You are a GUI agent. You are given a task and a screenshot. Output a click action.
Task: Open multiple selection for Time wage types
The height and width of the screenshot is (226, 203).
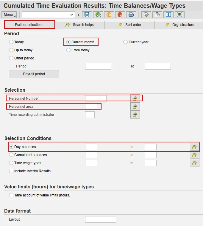195,163
